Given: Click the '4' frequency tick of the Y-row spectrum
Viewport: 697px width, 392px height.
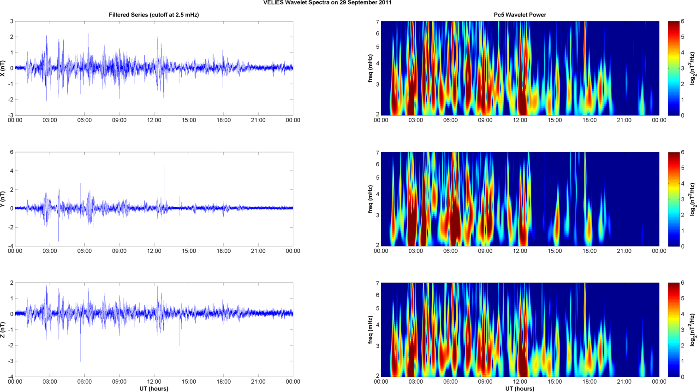Looking at the screenshot, I should pos(377,194).
